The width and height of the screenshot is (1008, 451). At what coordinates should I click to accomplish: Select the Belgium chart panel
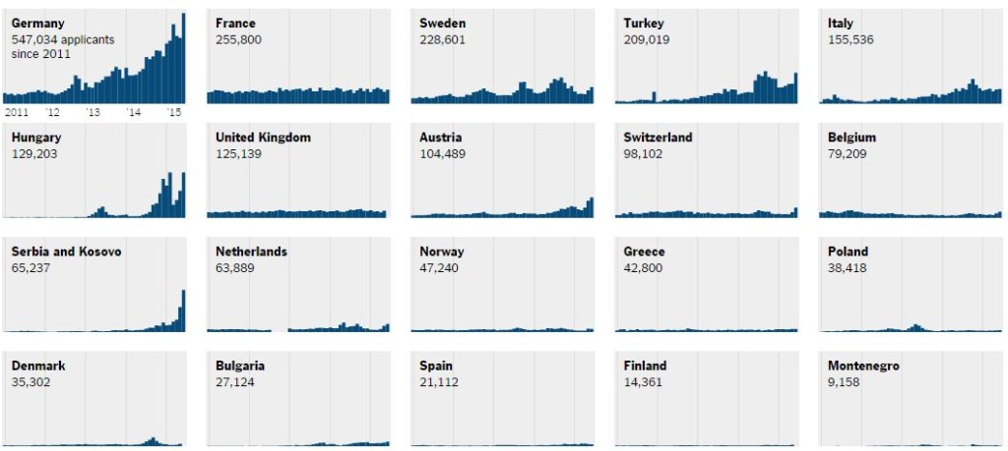click(x=911, y=170)
